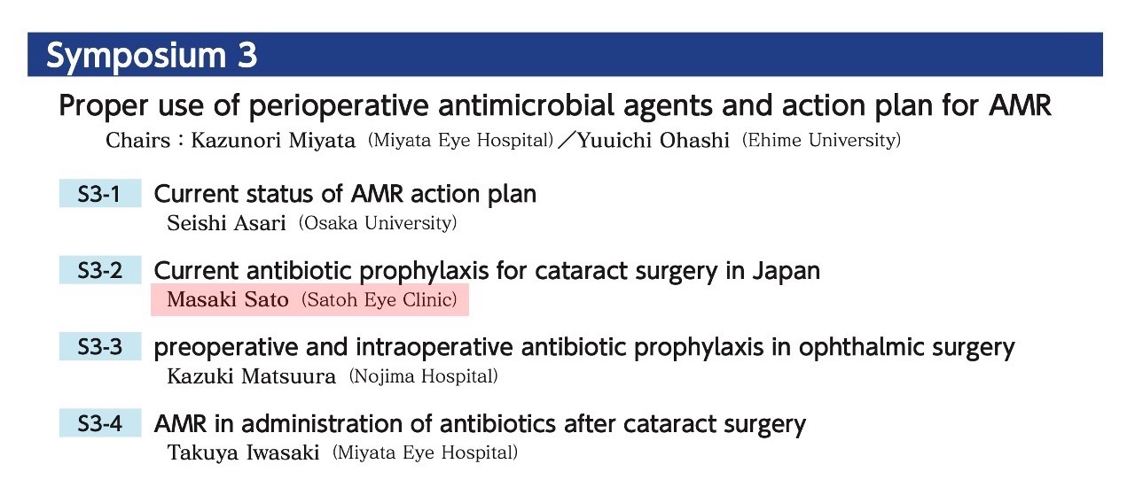
Task: Select the session title about perioperative antimicrobial agents
Action: click(x=555, y=106)
